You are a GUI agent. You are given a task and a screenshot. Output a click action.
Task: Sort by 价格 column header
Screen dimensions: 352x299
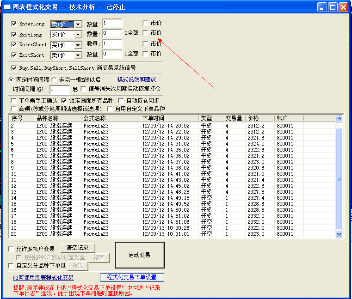[x=260, y=118]
